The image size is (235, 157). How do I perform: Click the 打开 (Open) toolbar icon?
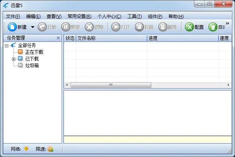[115, 27]
